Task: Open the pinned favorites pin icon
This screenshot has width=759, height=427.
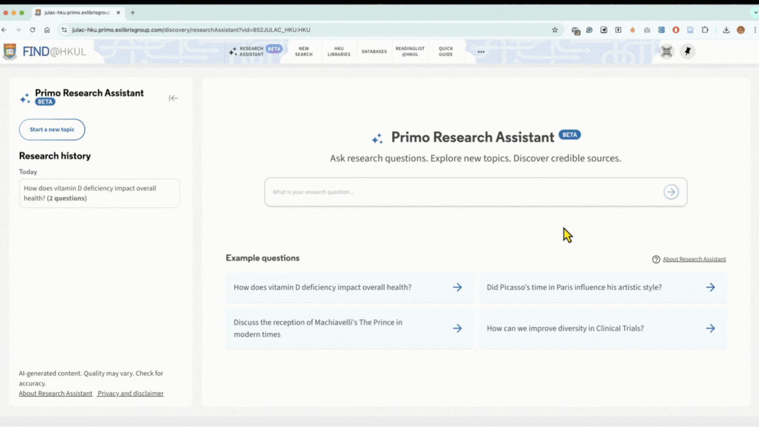Action: click(x=687, y=51)
